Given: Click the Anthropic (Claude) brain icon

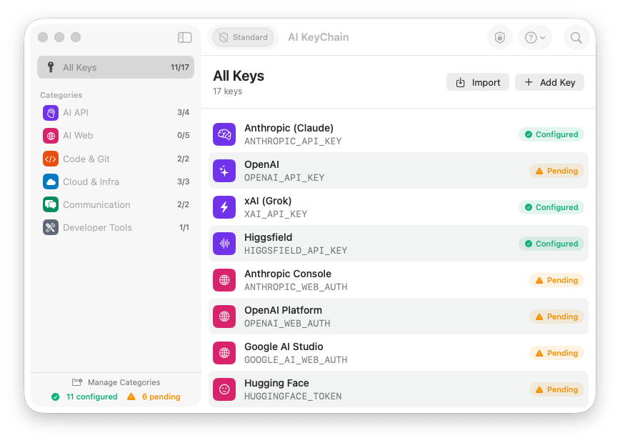Looking at the screenshot, I should [x=224, y=134].
